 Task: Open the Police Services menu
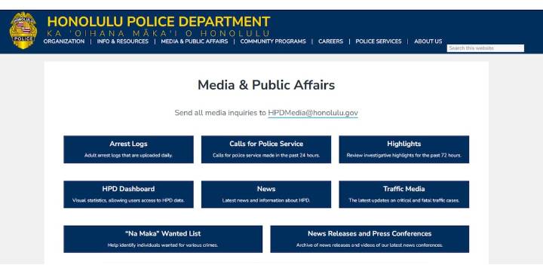tap(379, 41)
